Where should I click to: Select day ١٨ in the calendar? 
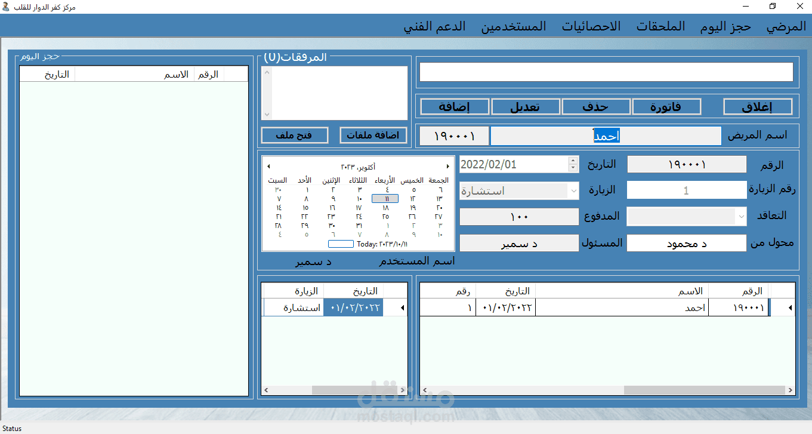pos(385,208)
